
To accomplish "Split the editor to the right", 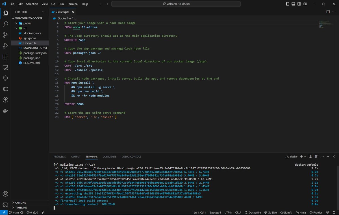I will 328,12.
